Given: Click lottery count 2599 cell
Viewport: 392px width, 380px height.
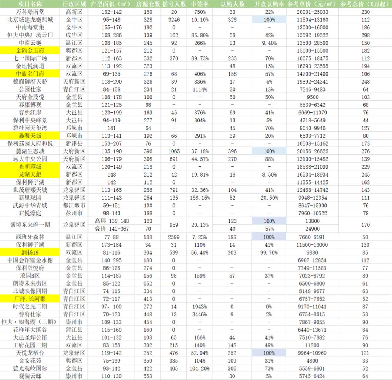Looking at the screenshot, I should tap(174, 237).
